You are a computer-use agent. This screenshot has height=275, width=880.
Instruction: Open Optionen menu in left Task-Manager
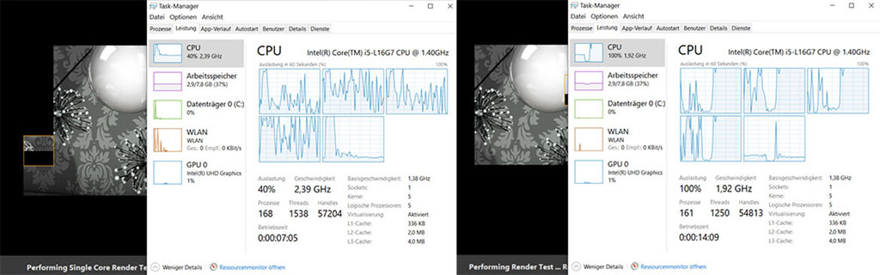click(x=183, y=17)
